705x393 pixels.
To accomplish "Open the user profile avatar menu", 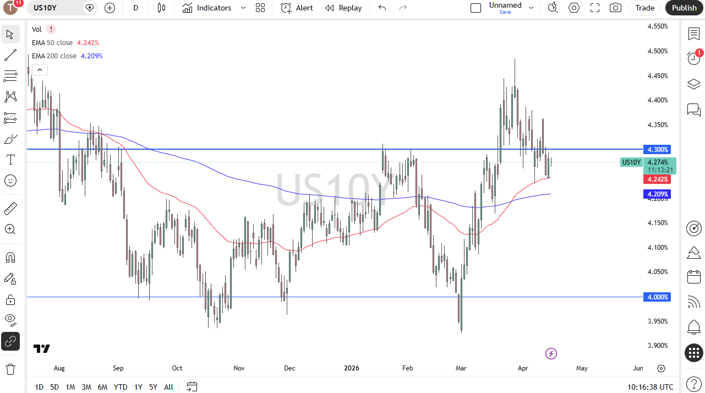I will pos(10,8).
